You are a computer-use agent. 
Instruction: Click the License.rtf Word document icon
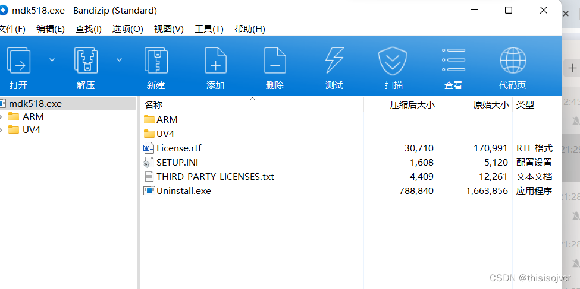point(149,148)
